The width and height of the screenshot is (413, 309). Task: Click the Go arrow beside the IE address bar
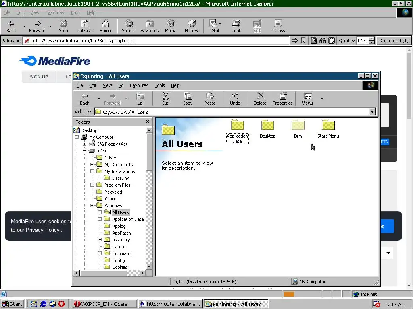[x=294, y=41]
